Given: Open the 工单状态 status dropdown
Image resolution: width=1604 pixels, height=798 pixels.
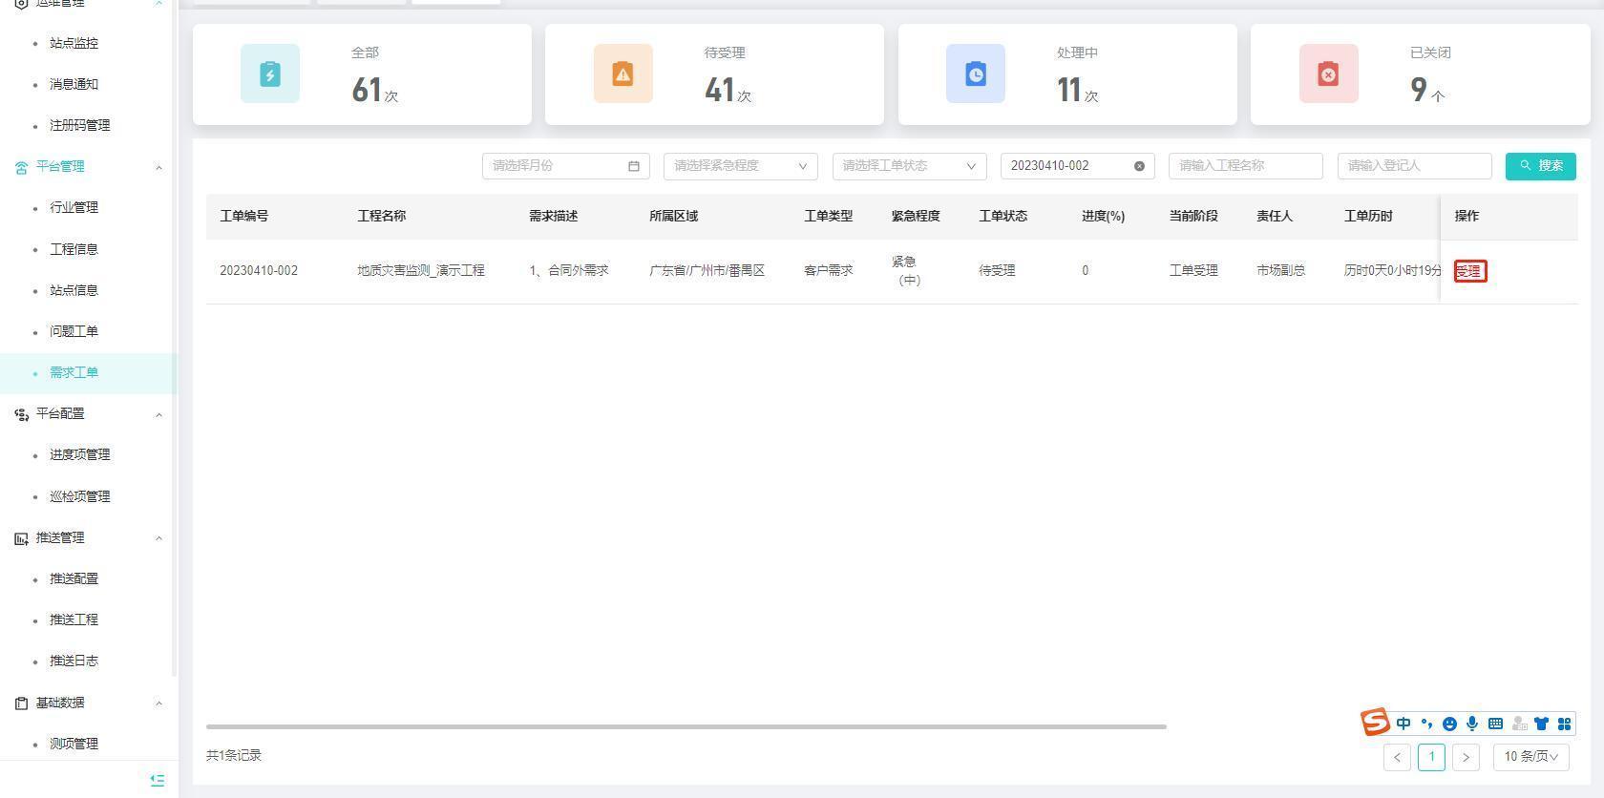Looking at the screenshot, I should (909, 166).
